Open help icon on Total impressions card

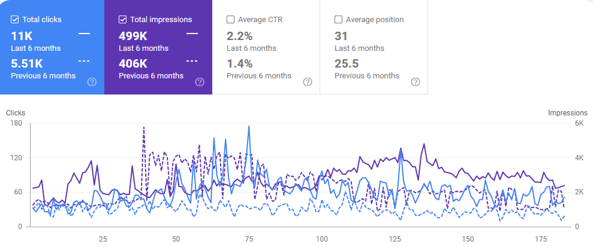point(200,82)
